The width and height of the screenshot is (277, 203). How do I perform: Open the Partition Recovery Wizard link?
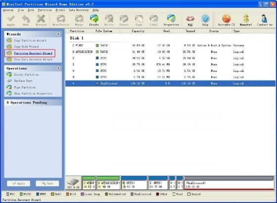pyautogui.click(x=33, y=53)
